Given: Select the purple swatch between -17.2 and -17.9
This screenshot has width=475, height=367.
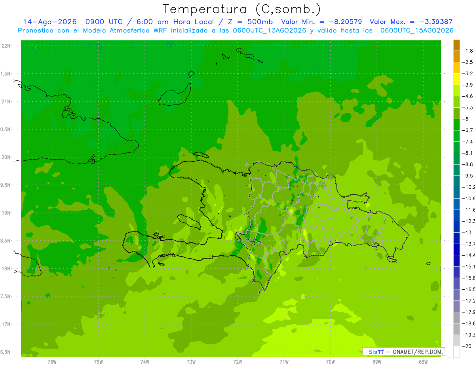Looking at the screenshot, I should click(456, 306).
